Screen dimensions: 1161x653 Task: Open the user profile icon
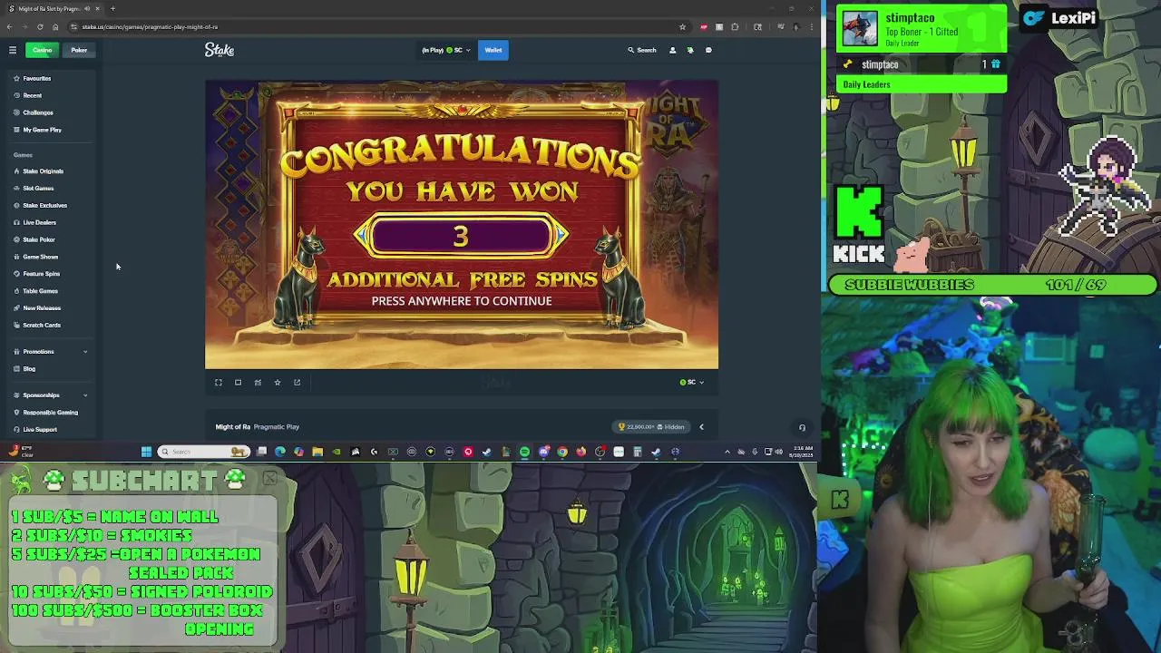672,50
